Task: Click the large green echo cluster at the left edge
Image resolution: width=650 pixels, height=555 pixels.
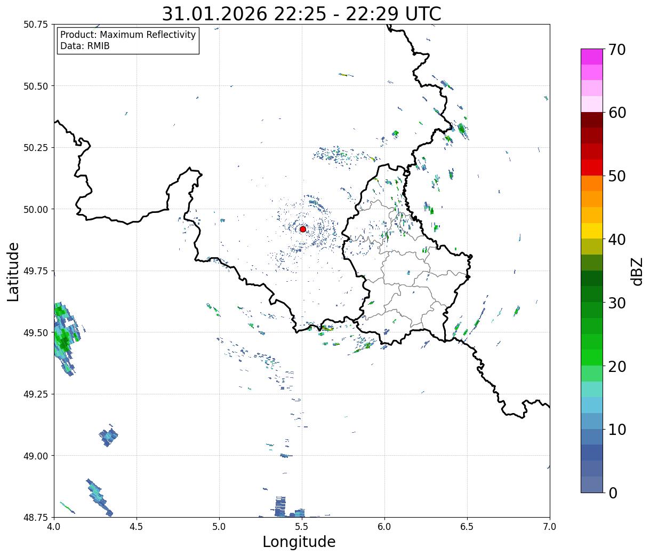Action: pos(63,334)
